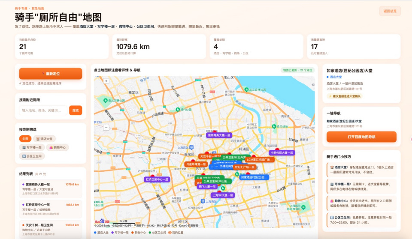Open the 中新传媒大厦一层 map marker
This screenshot has width=412, height=239.
[282, 152]
